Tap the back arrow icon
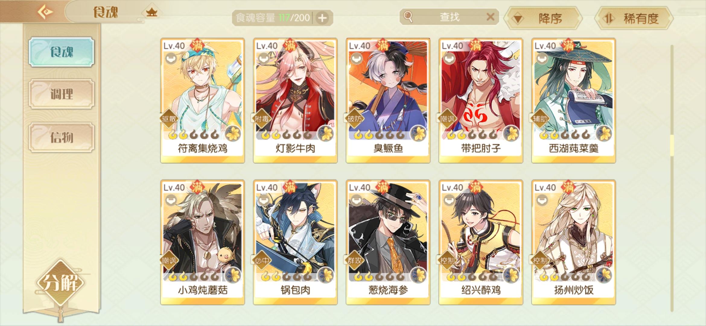706x326 pixels. click(x=45, y=12)
